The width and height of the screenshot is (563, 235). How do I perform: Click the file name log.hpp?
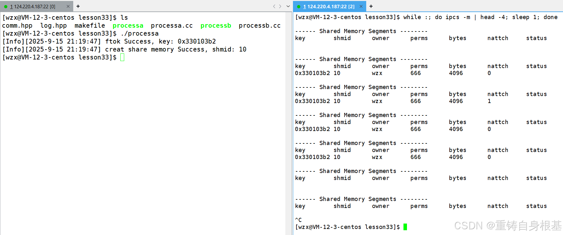click(53, 25)
